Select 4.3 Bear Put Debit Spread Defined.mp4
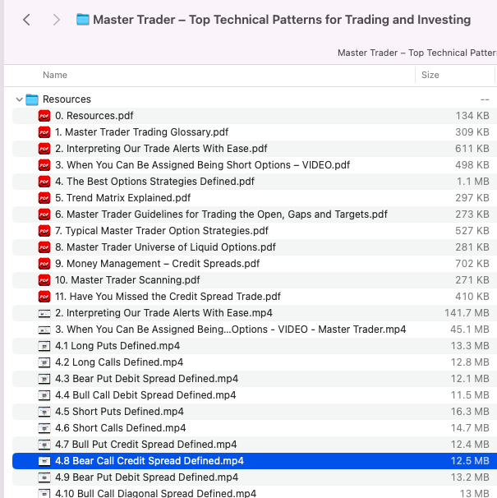Viewport: 497px width, 498px height. pos(146,379)
